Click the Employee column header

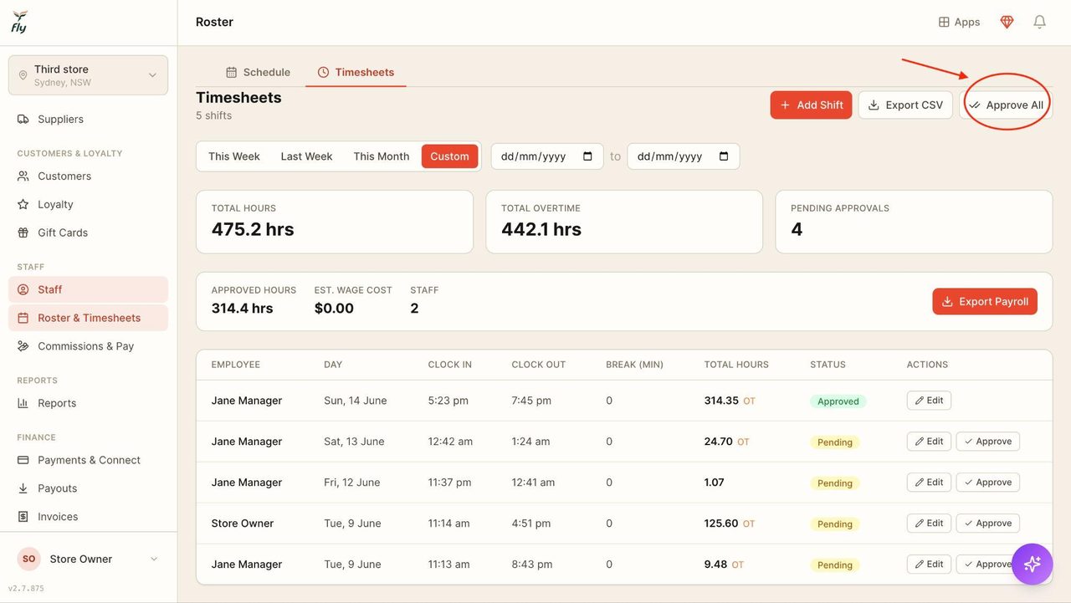point(236,365)
